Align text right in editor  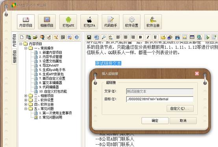pyautogui.click(x=133, y=37)
